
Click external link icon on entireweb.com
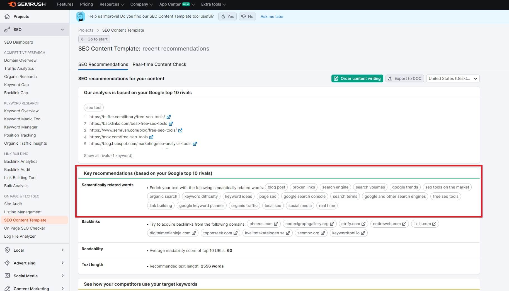click(404, 224)
